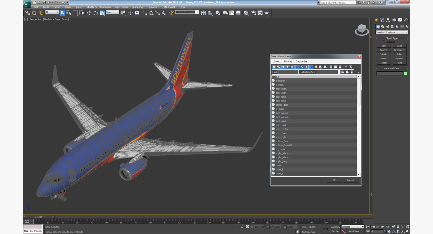Open the Hierarchy panel tab icon
Viewport: 433px width, 234px height.
point(388,20)
